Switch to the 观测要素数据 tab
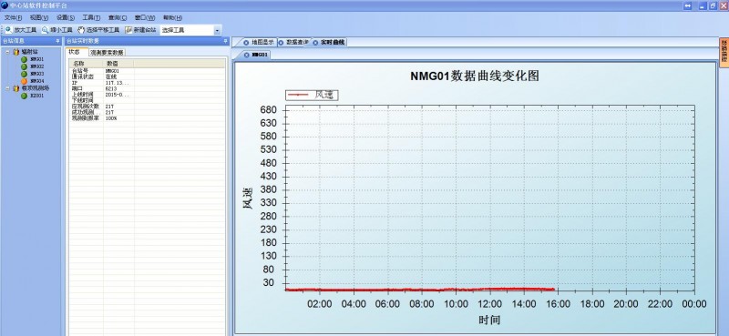 pos(107,53)
